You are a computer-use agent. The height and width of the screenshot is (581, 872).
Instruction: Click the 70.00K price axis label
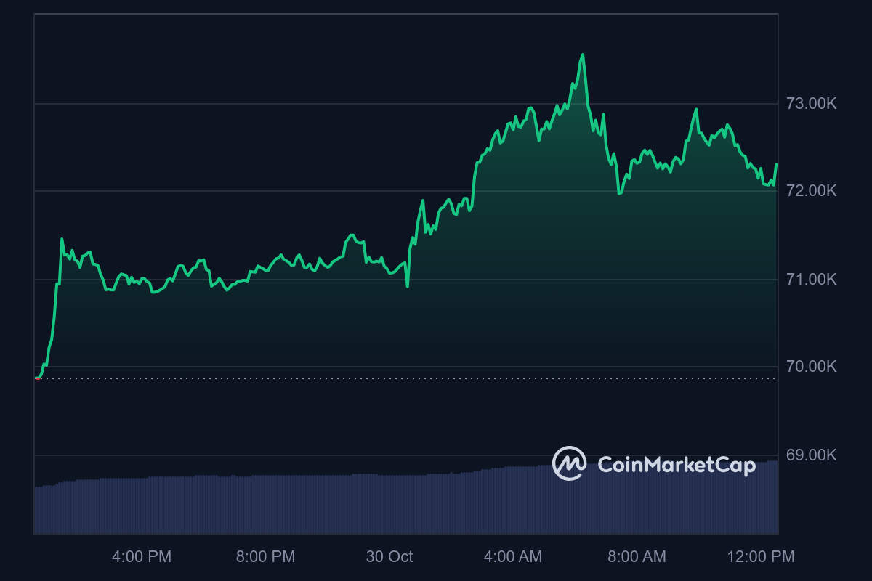coord(812,367)
